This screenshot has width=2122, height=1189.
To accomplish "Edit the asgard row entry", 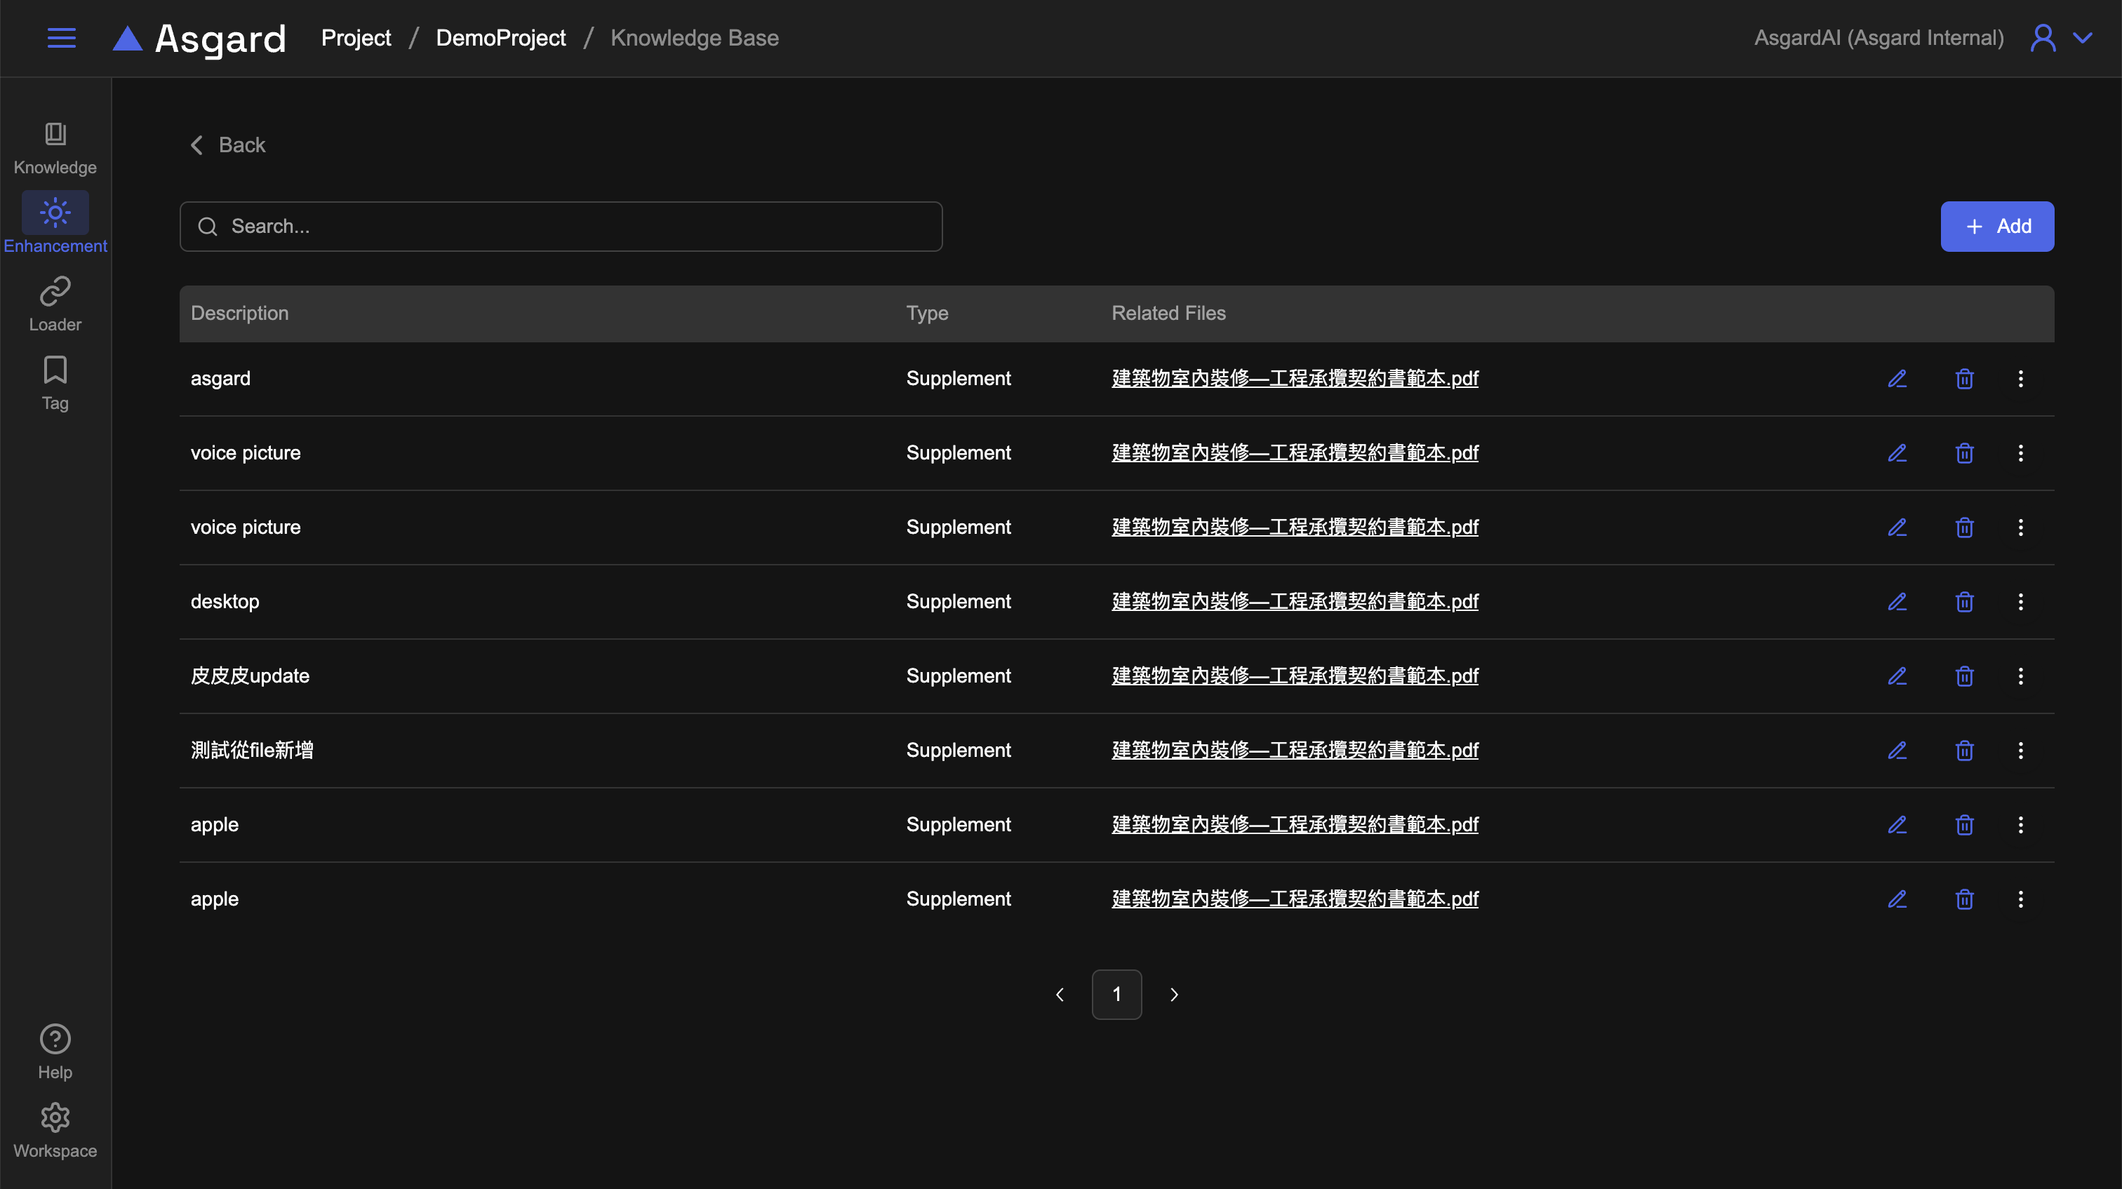I will coord(1897,379).
